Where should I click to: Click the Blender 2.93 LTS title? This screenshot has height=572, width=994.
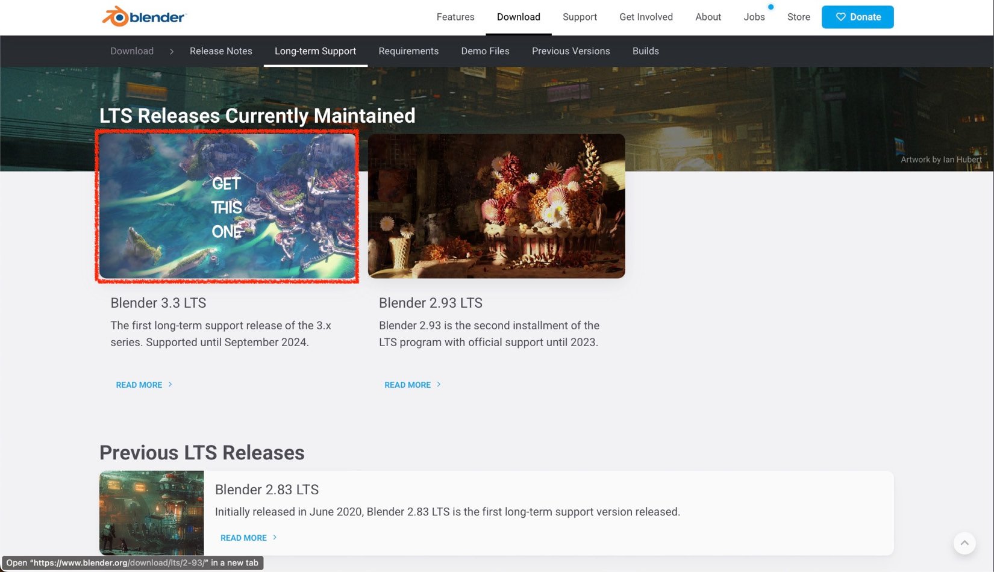431,303
